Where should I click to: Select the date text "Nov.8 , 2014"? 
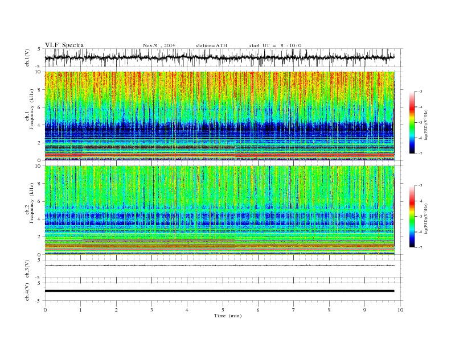tap(159, 45)
